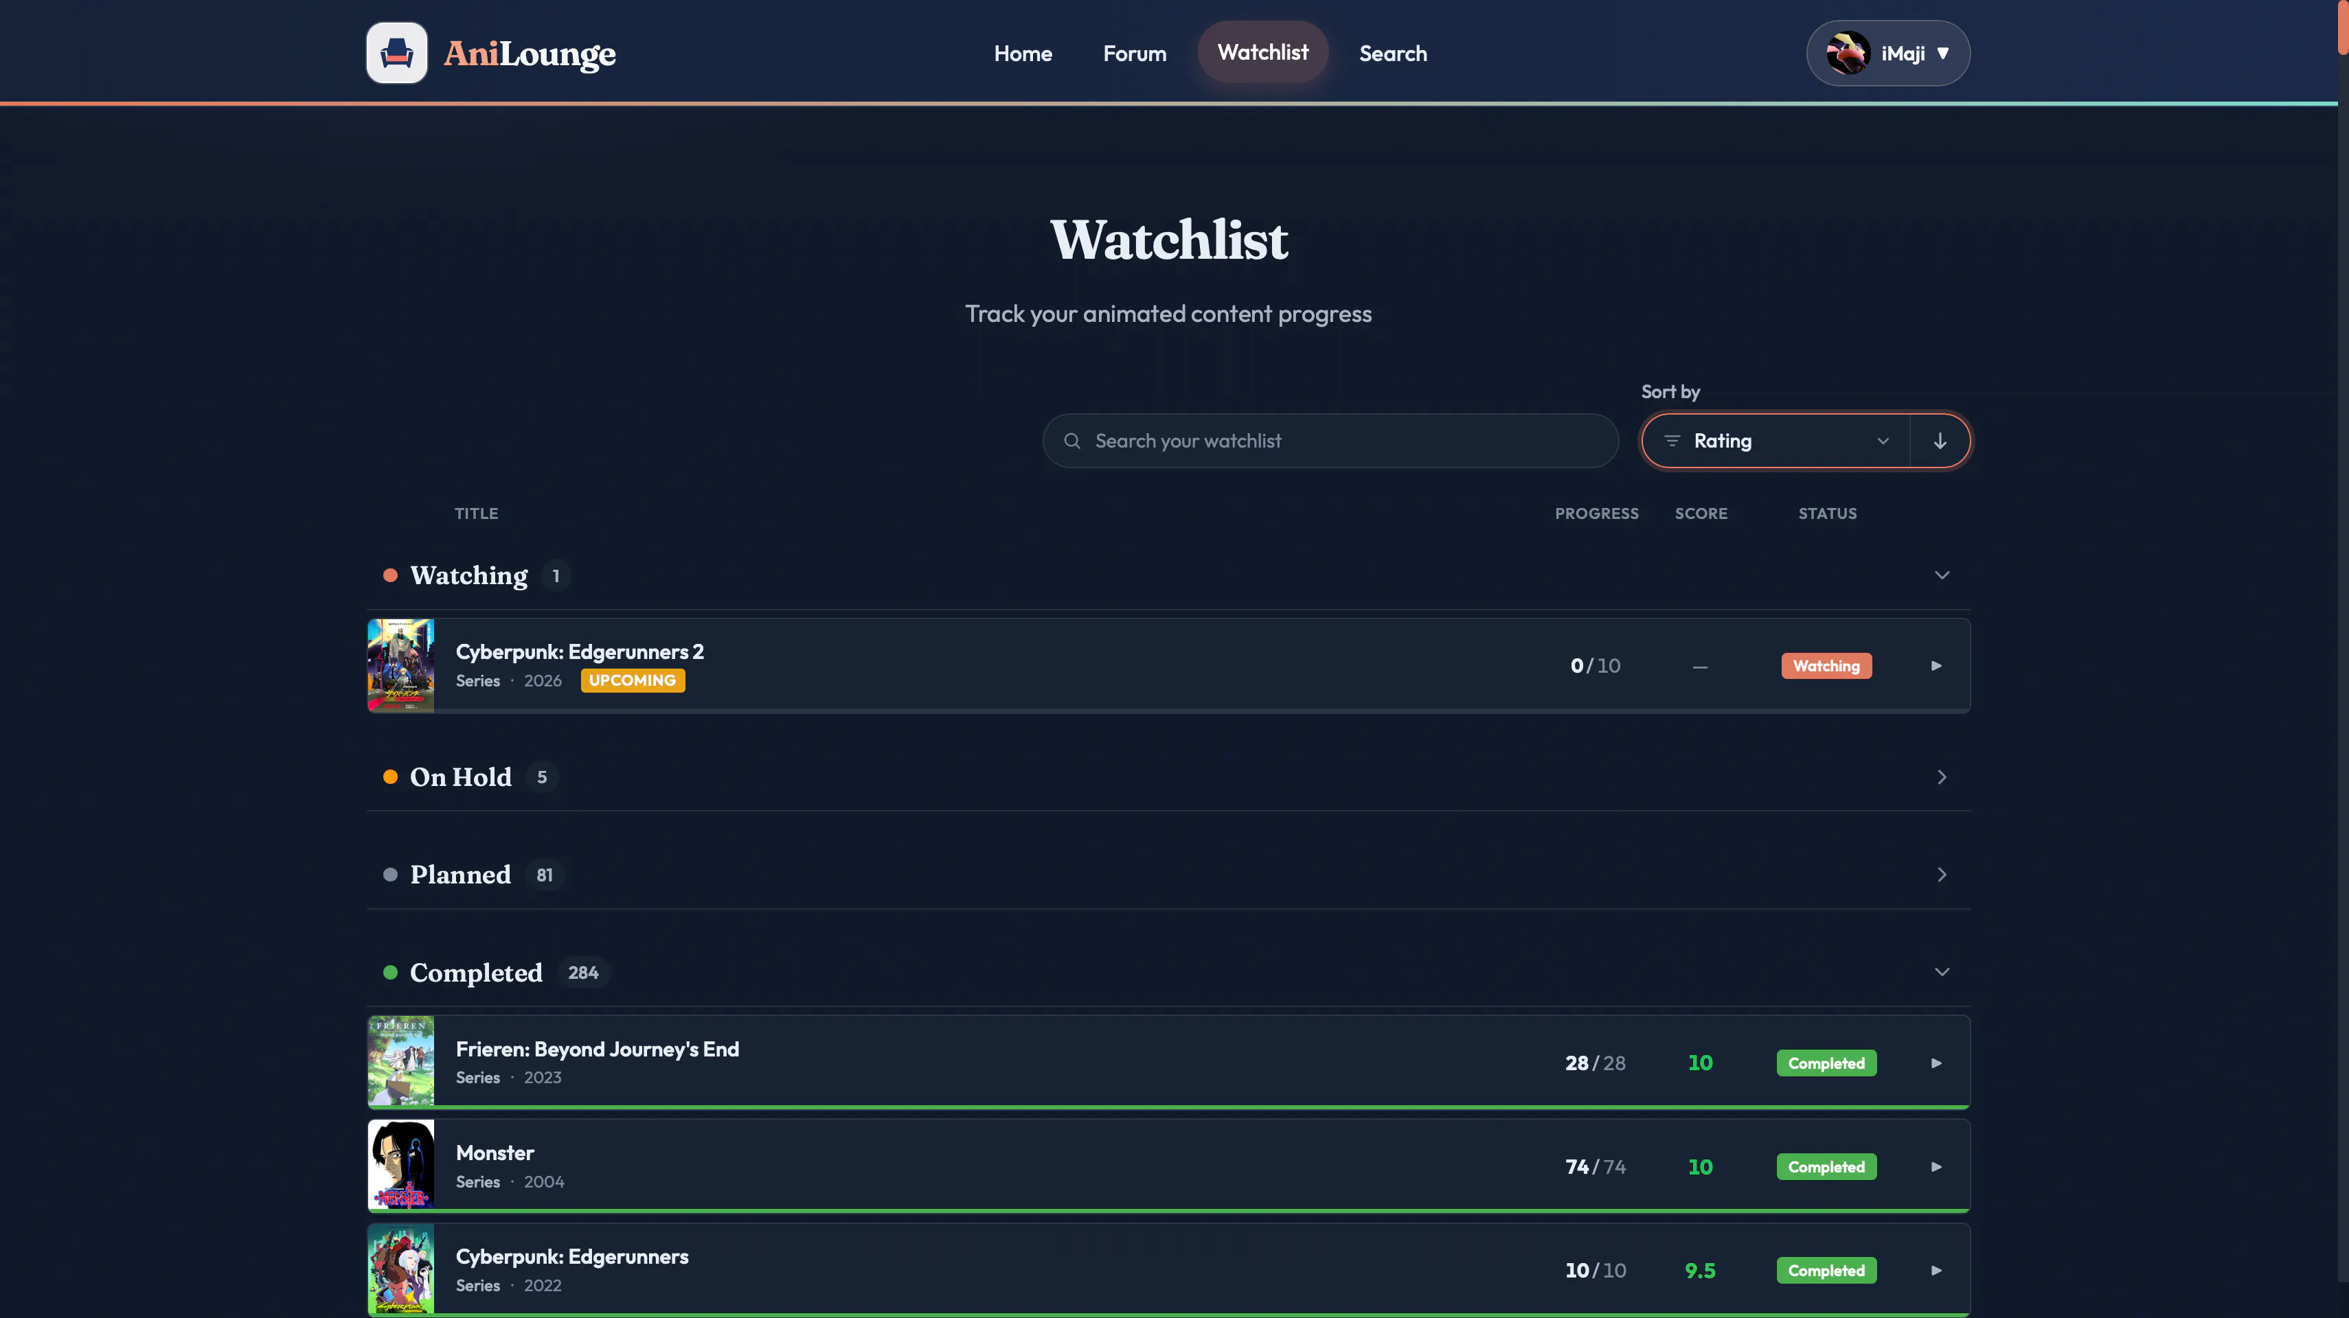Expand the On Hold section chevron
The width and height of the screenshot is (2349, 1318).
(1942, 776)
